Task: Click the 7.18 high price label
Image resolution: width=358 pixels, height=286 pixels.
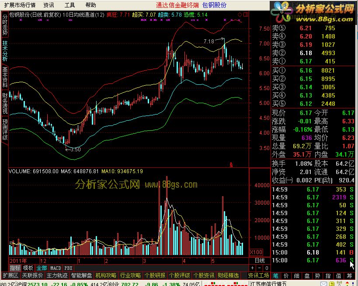Action: 209,42
